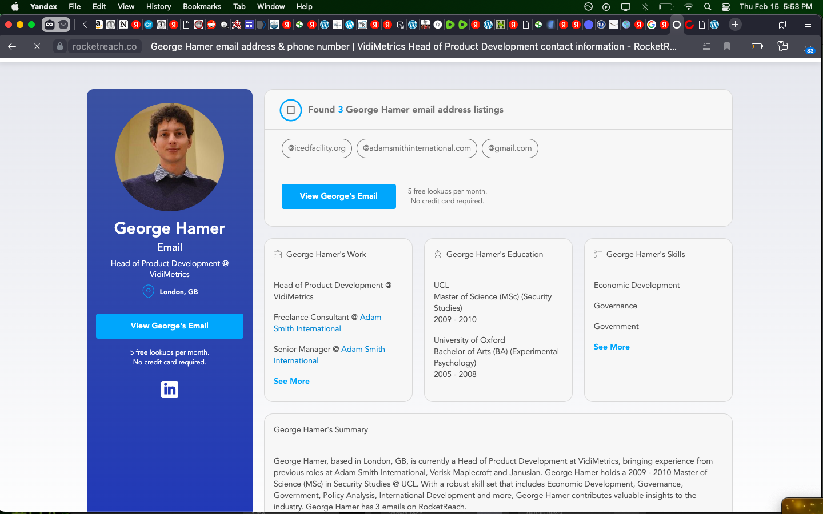Open the Yandex application menu
This screenshot has height=514, width=823.
click(x=43, y=7)
